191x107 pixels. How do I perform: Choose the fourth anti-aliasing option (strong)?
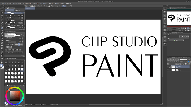(x=21, y=45)
